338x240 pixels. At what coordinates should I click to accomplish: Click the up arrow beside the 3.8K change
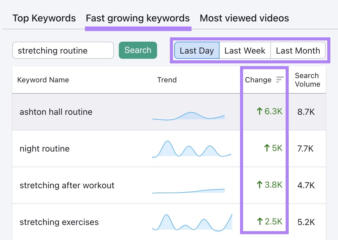(x=259, y=185)
